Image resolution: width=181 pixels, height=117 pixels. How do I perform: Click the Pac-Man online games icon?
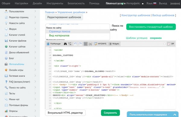click(x=6, y=70)
